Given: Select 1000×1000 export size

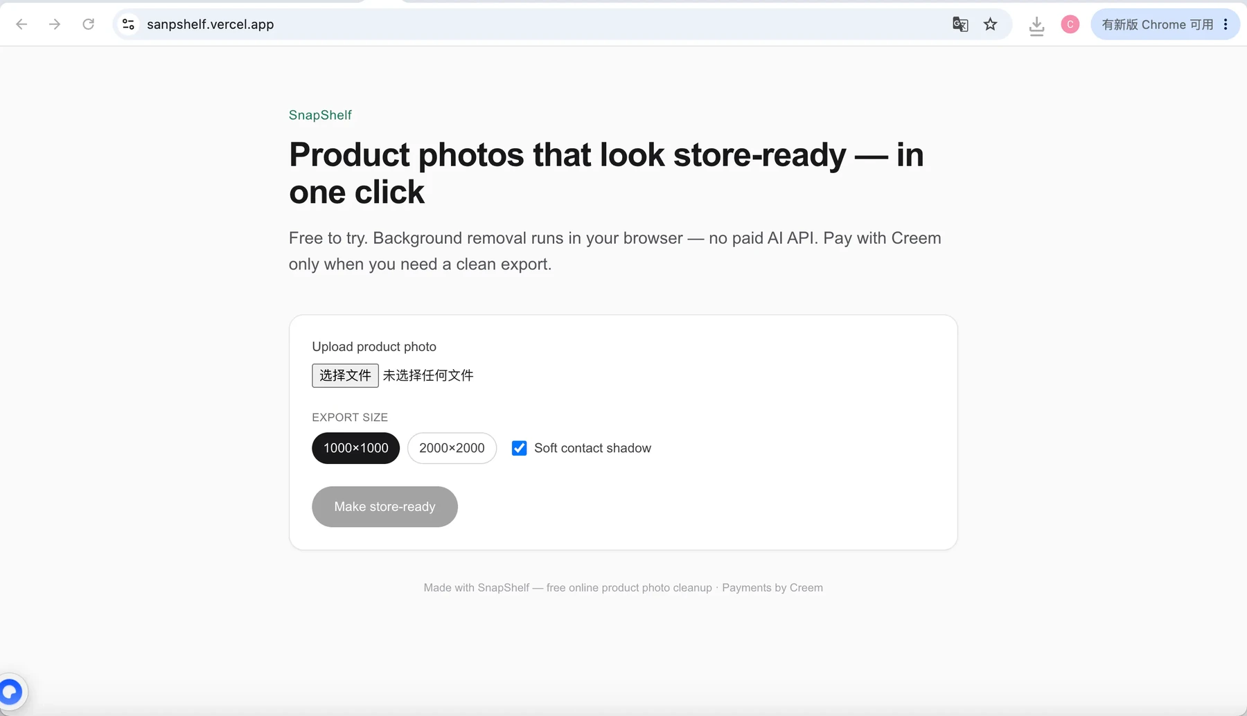Looking at the screenshot, I should tap(355, 448).
